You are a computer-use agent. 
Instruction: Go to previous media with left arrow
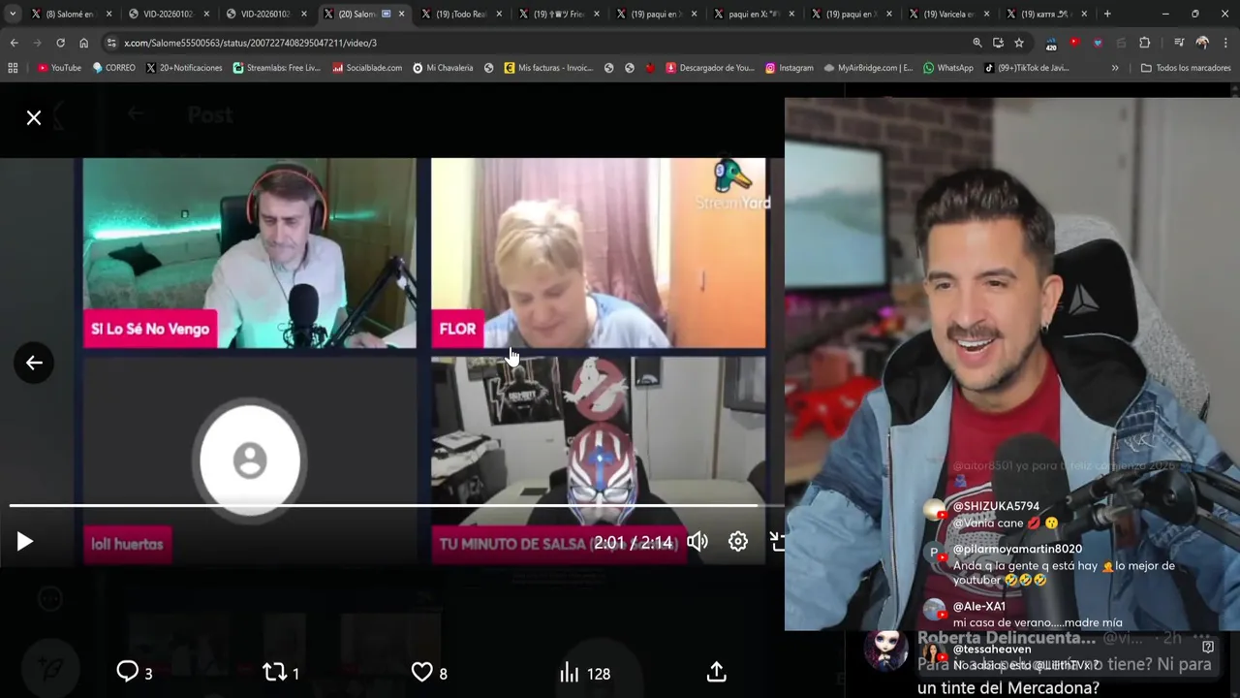point(34,363)
